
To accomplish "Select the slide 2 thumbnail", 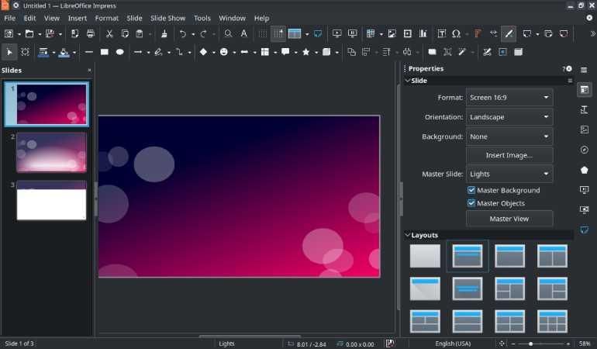I will click(51, 152).
